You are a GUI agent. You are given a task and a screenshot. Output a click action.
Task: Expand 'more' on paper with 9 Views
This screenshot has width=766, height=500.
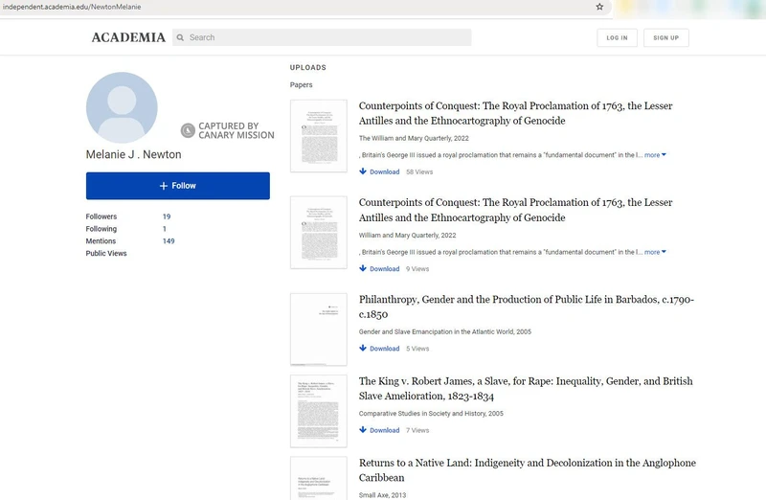tap(655, 252)
